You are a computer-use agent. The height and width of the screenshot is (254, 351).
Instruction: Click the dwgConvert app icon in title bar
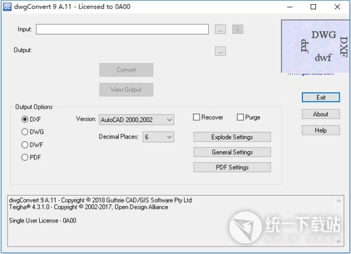[x=7, y=6]
